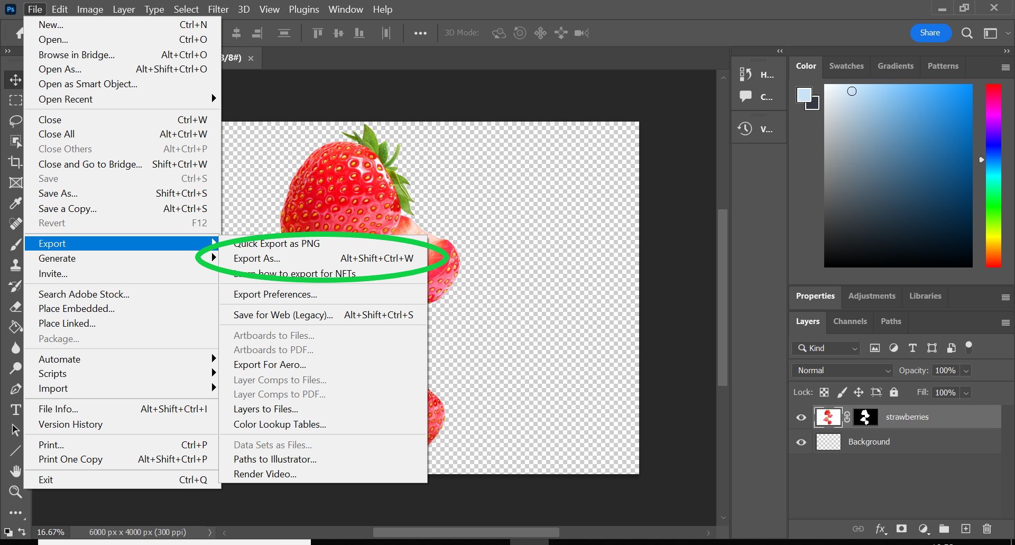Open the layer effects fx icon

880,529
